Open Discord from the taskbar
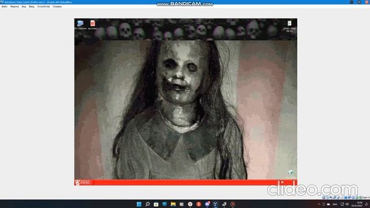 coord(207,204)
